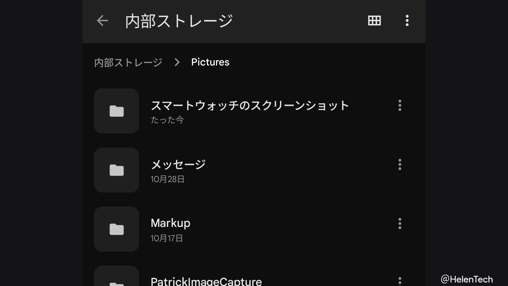
Task: Click the folder icon beside PatrickImageCapture
Action: tap(116, 281)
